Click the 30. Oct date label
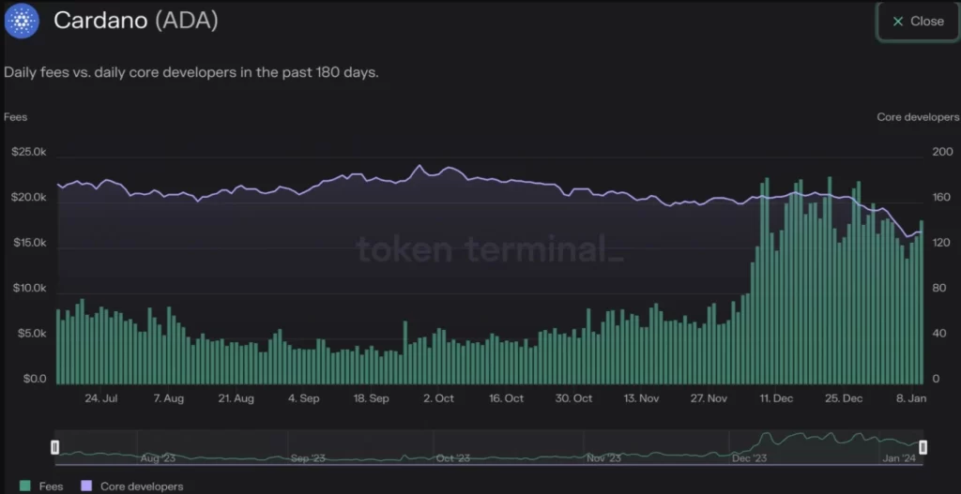The height and width of the screenshot is (494, 961). (574, 397)
